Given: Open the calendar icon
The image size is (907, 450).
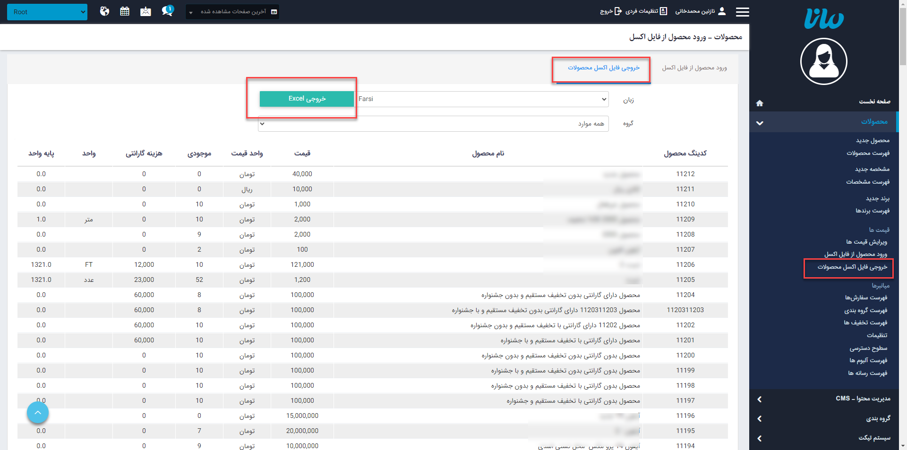Looking at the screenshot, I should pyautogui.click(x=125, y=11).
